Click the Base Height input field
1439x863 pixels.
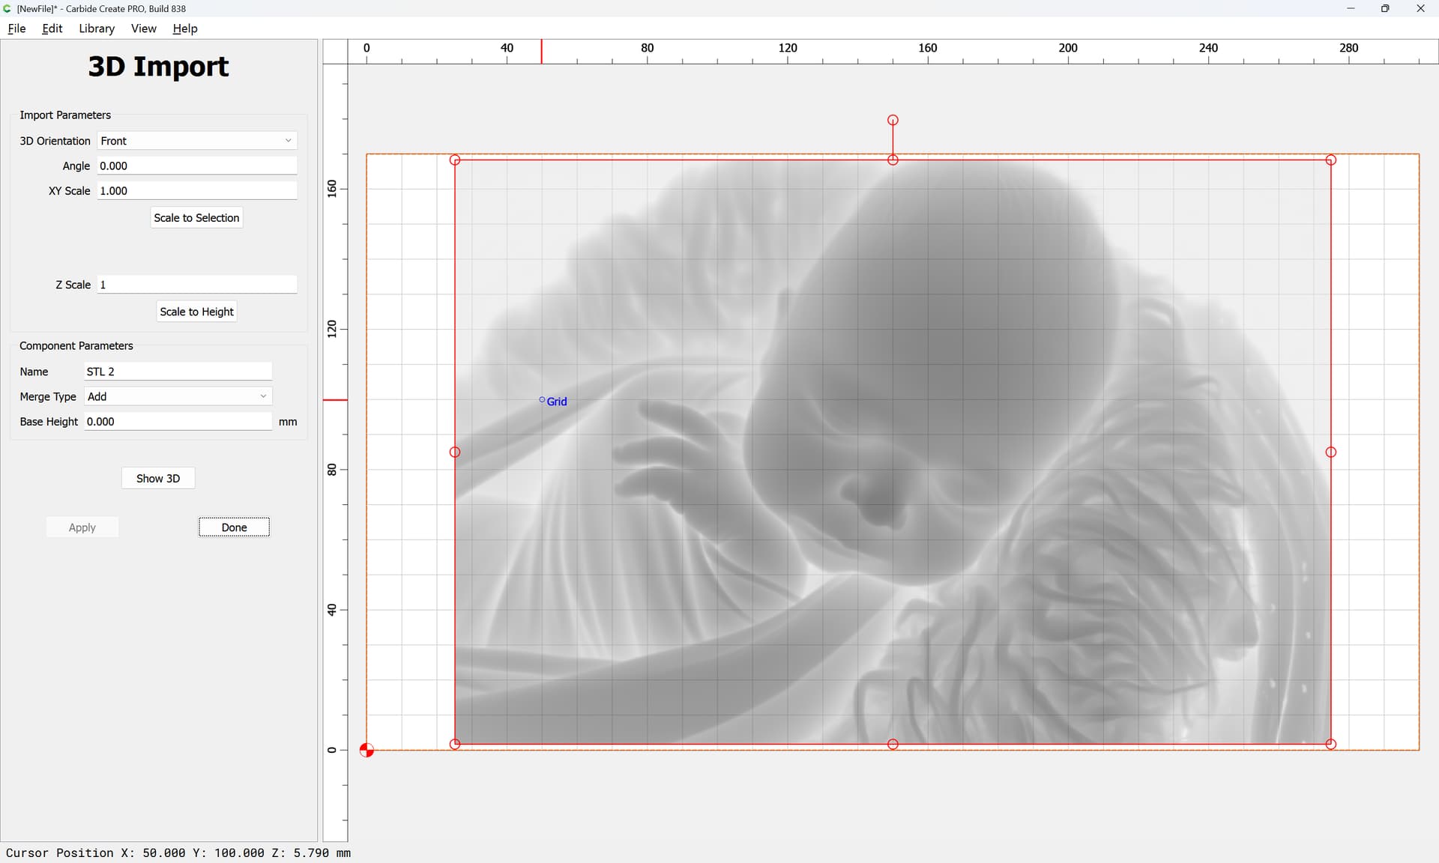[x=178, y=422]
